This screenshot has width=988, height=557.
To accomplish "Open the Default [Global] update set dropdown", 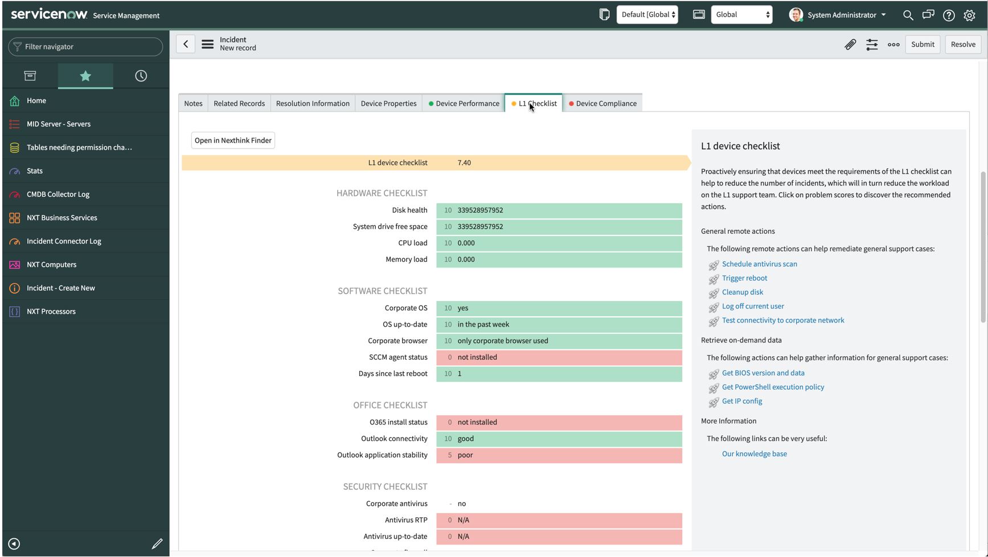I will [647, 15].
